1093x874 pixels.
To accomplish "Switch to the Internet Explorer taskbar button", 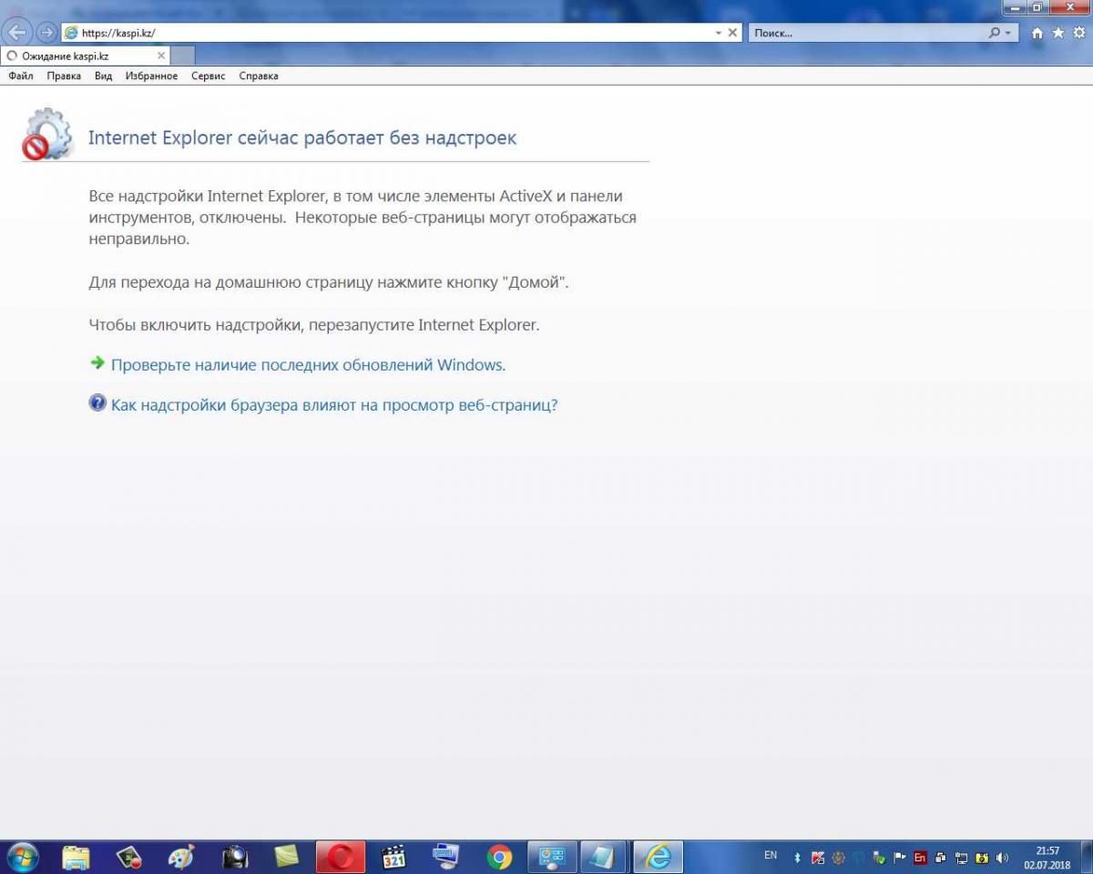I will tap(658, 858).
